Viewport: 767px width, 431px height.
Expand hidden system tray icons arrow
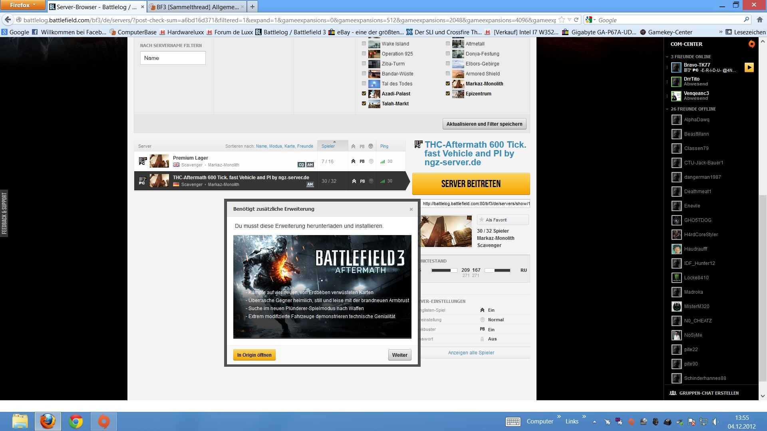click(594, 422)
